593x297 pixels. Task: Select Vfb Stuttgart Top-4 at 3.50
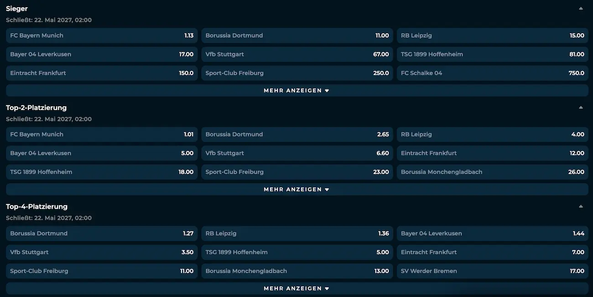[x=102, y=252]
